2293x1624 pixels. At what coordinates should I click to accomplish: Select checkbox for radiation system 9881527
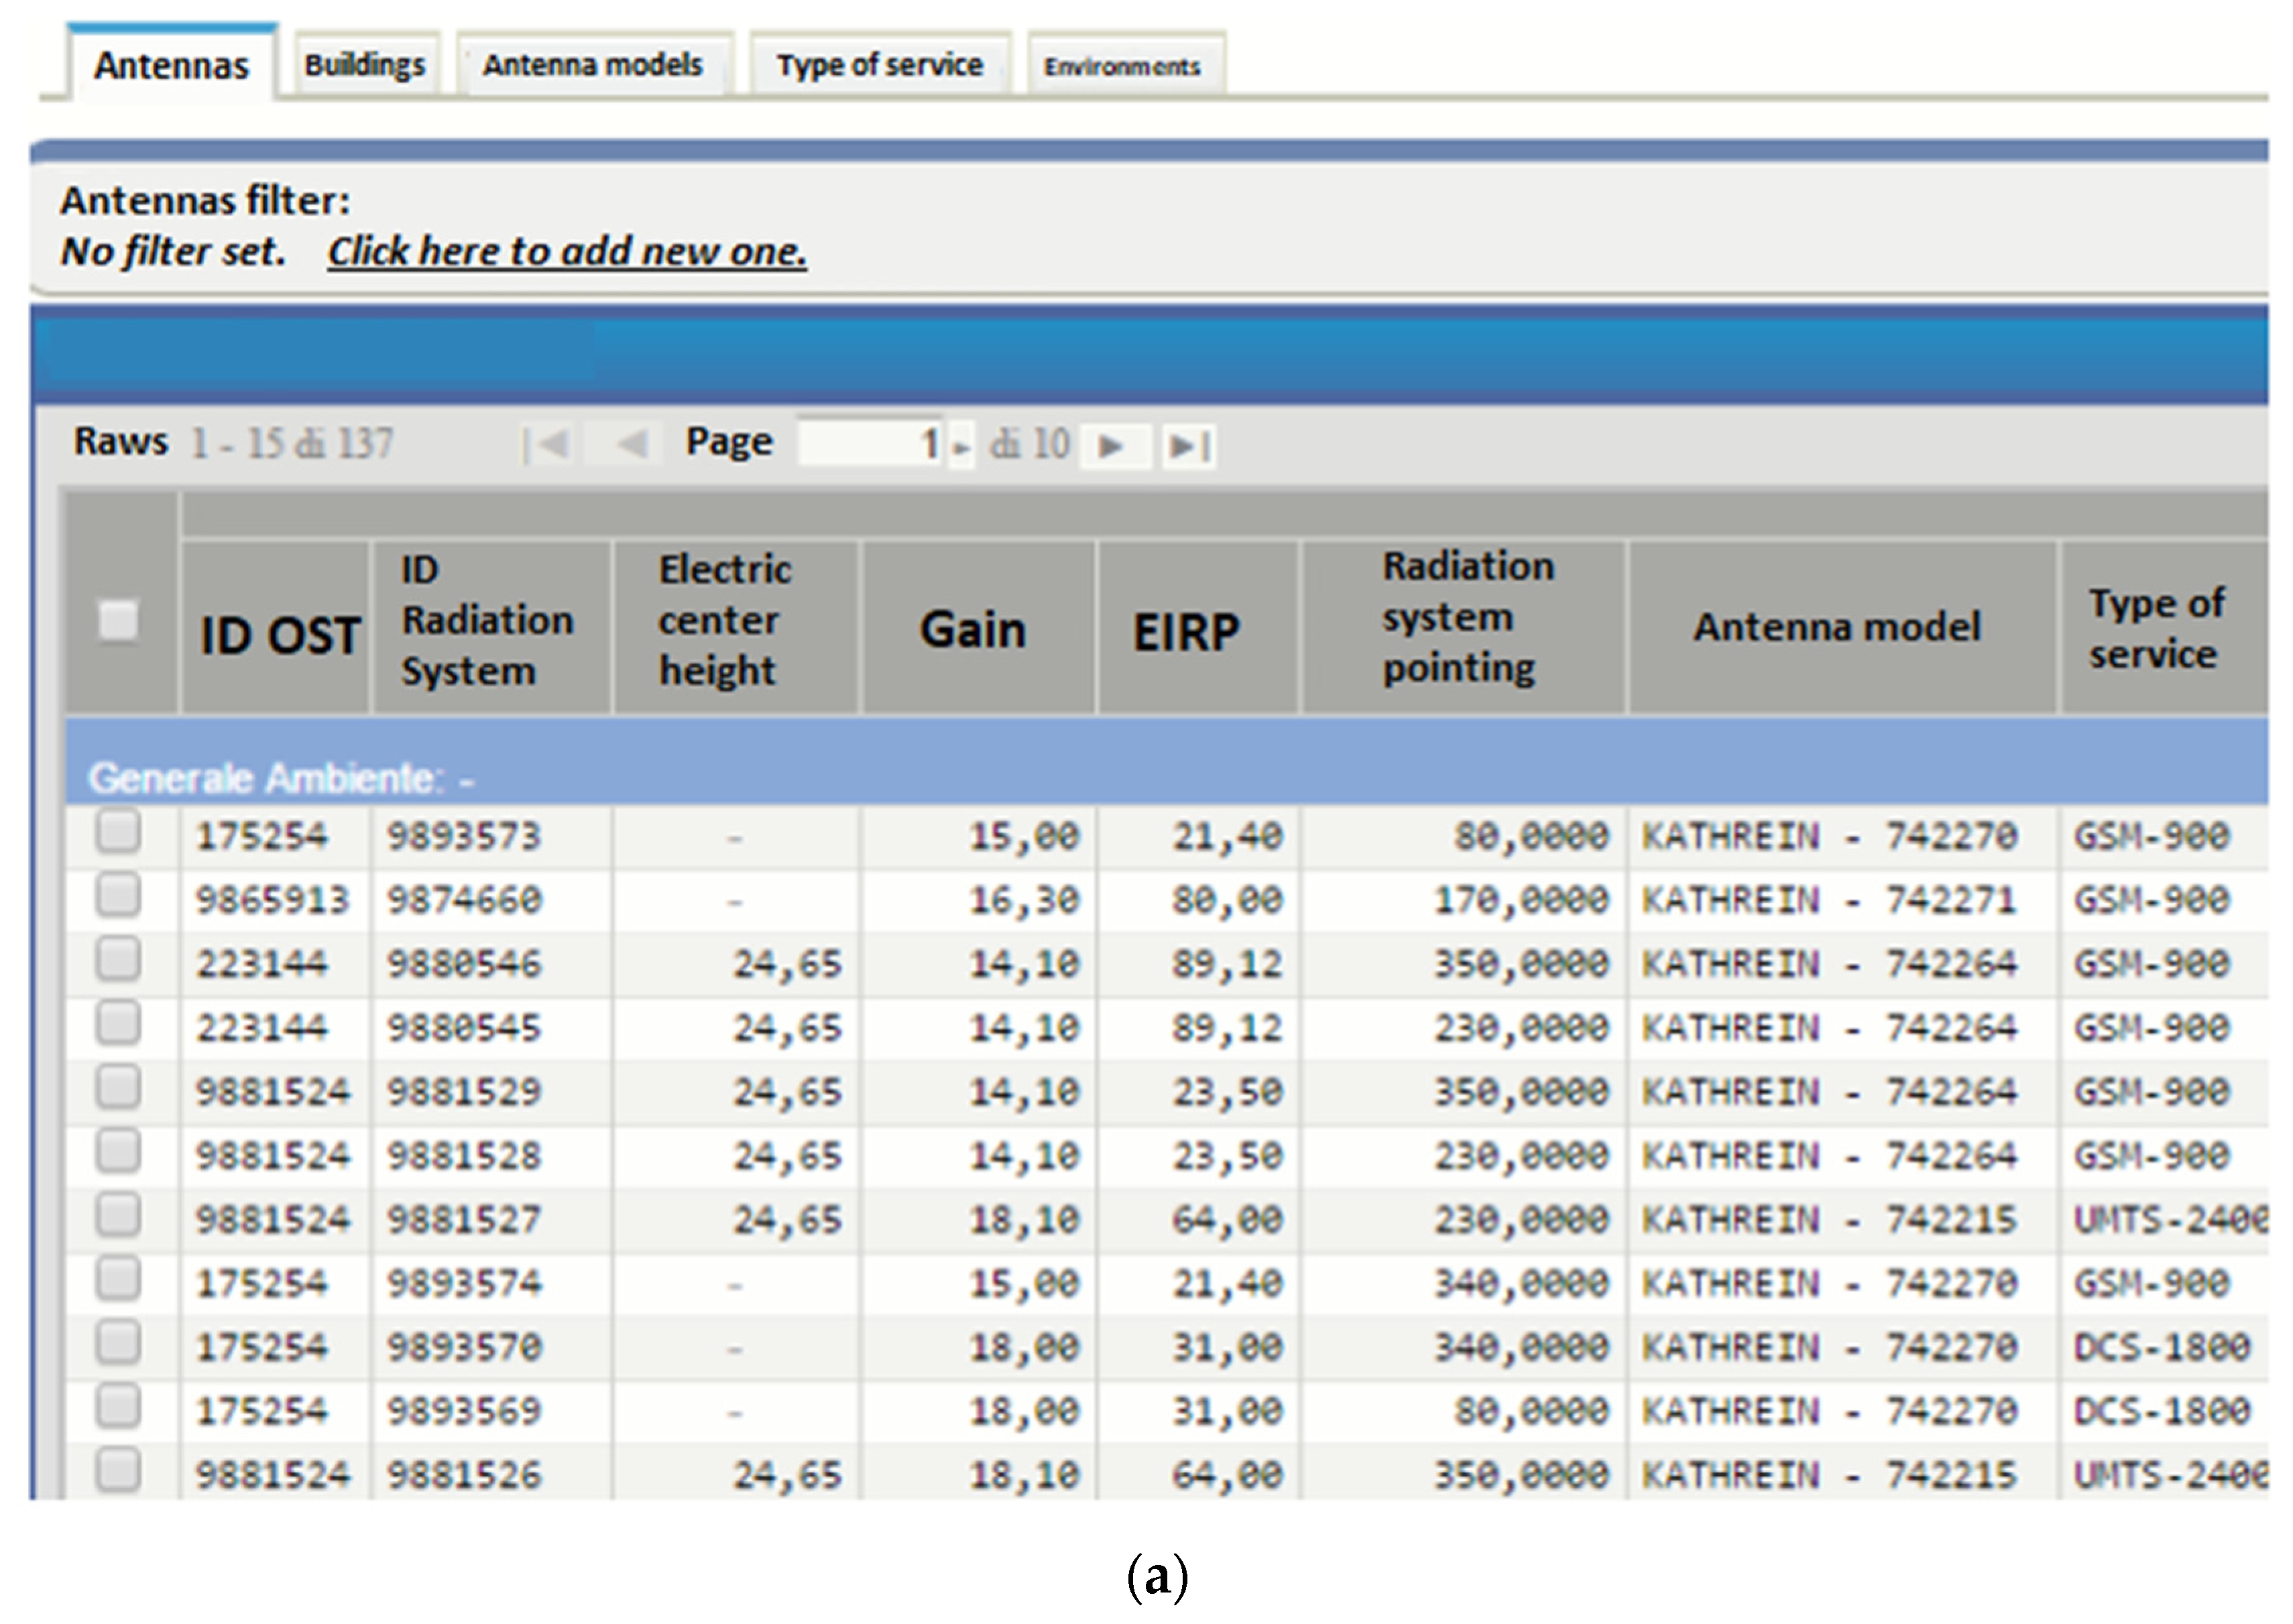pos(118,1216)
